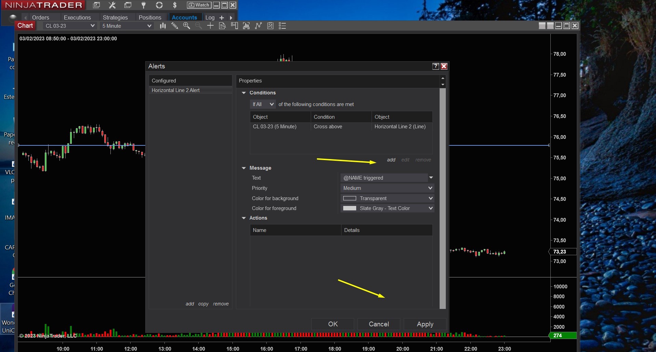
Task: Open the Priority Medium dropdown
Action: click(x=387, y=188)
